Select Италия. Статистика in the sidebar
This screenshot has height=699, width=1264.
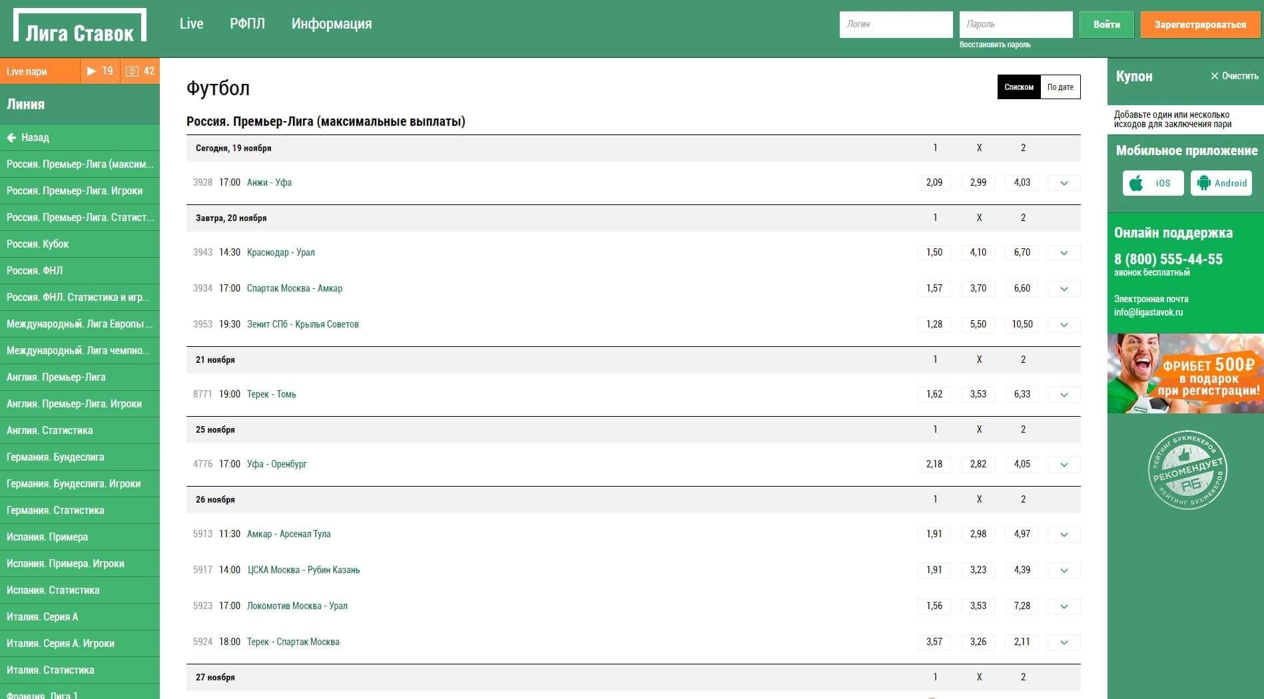80,670
